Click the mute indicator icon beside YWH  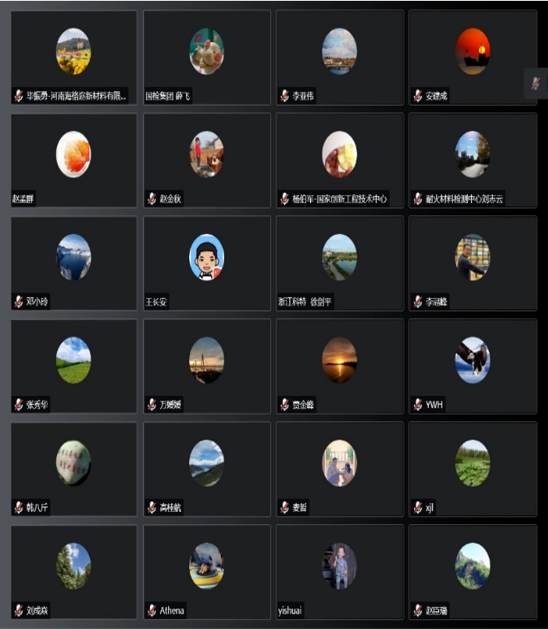[x=418, y=405]
